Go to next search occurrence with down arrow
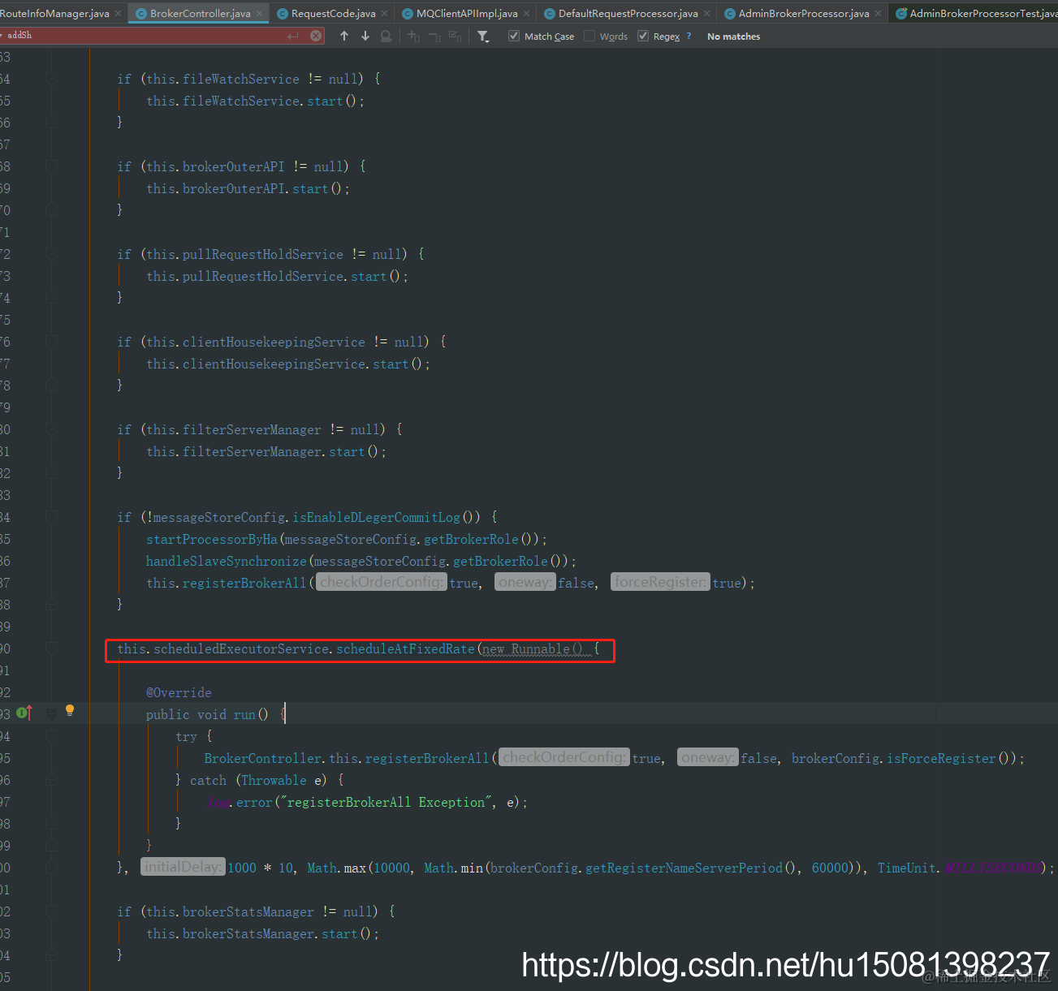The height and width of the screenshot is (991, 1058). [365, 36]
